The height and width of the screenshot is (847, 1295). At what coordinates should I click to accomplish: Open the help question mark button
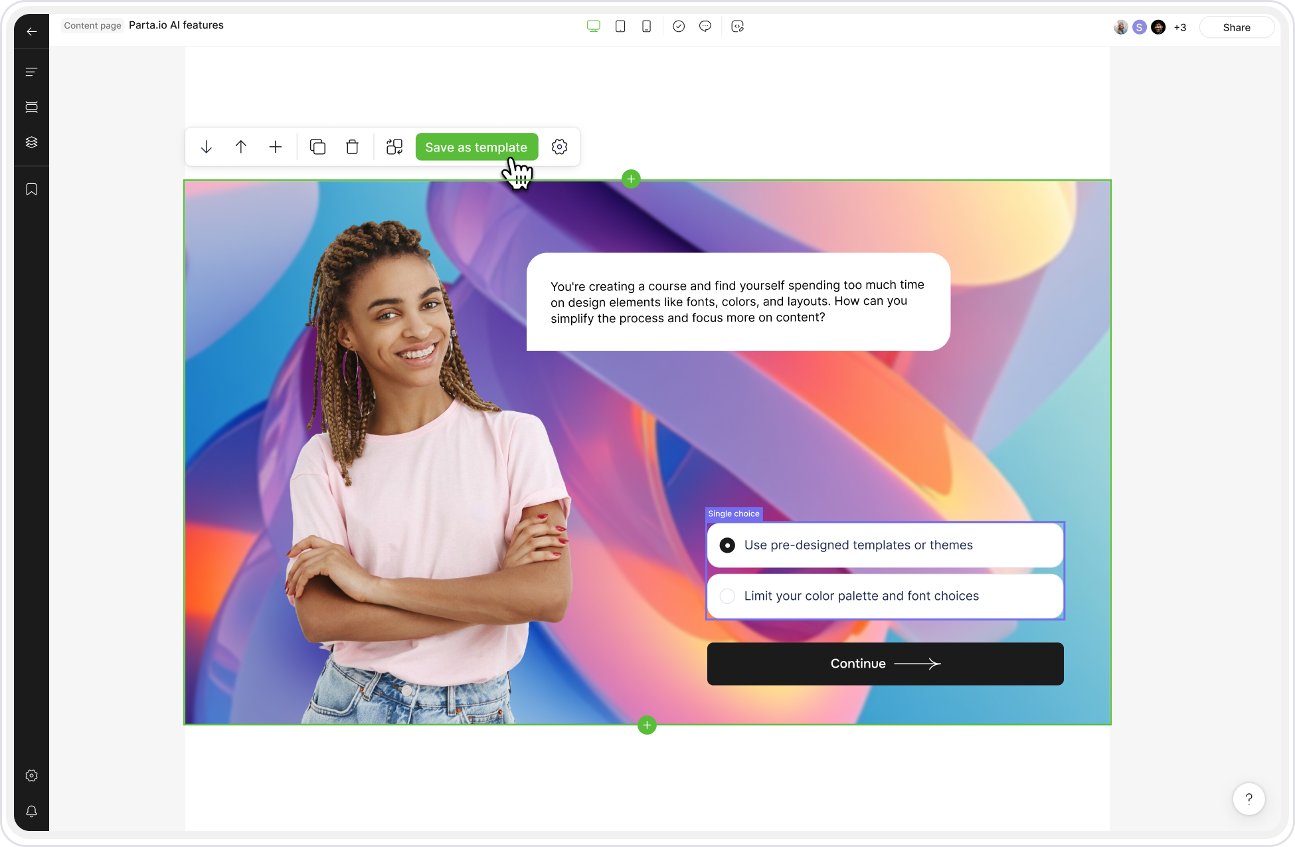1249,799
